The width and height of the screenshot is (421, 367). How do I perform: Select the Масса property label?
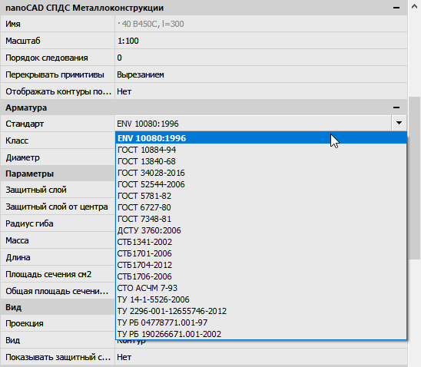click(x=17, y=240)
